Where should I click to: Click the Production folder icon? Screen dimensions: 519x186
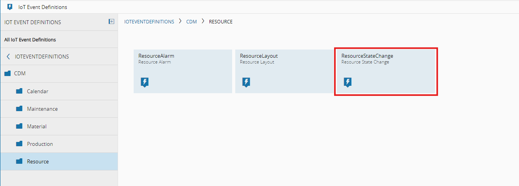click(19, 144)
